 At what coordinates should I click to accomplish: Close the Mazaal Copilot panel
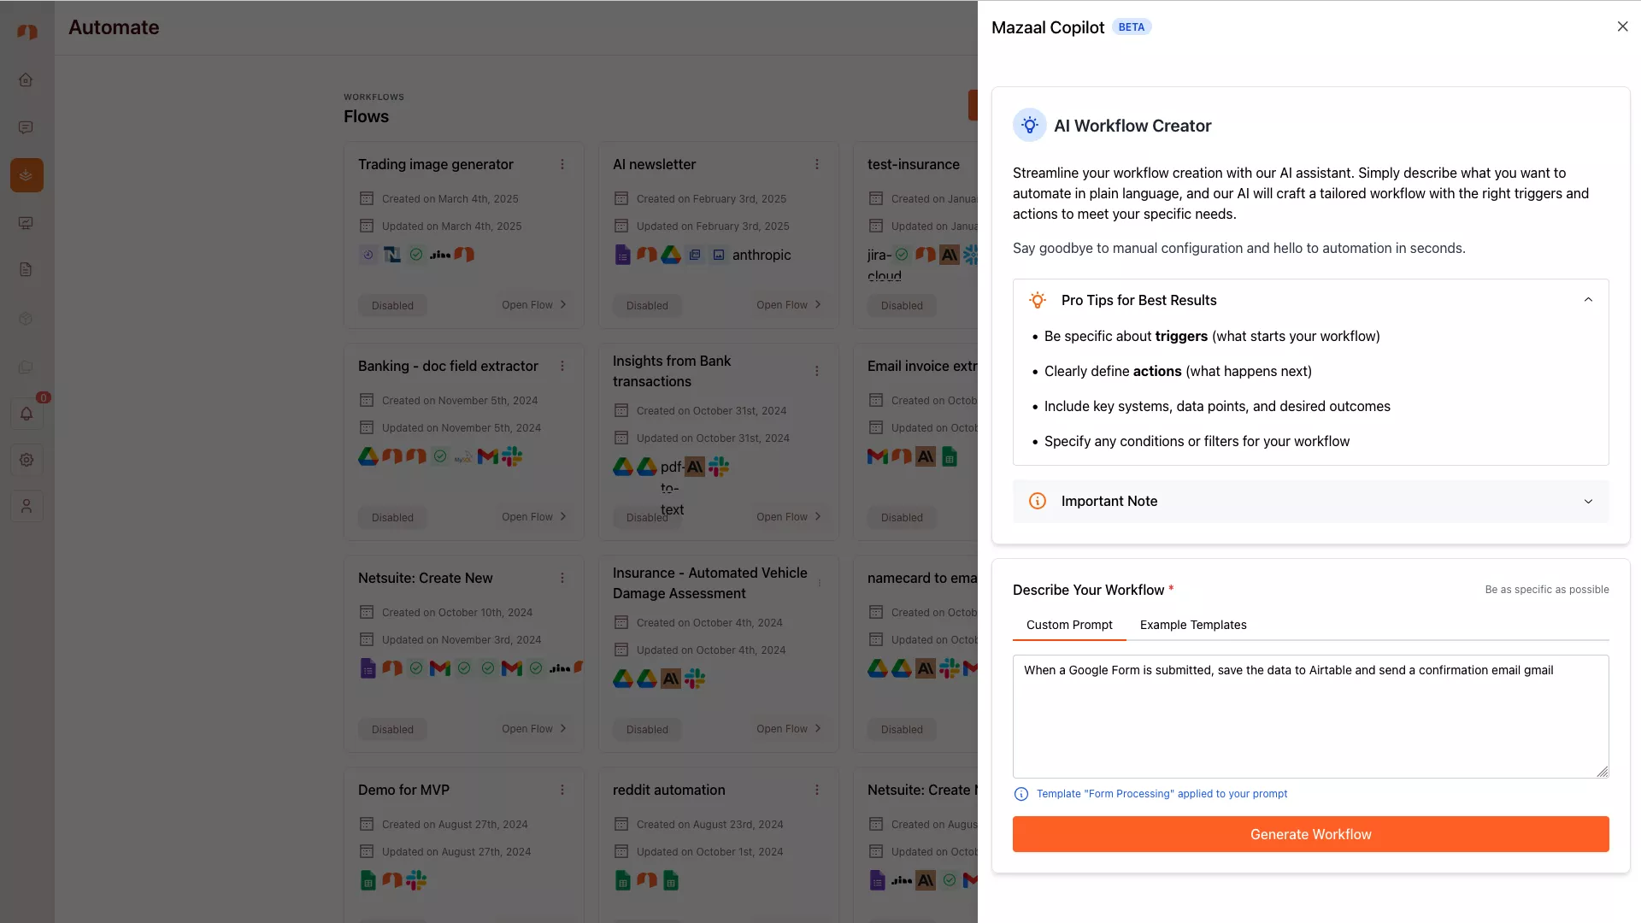click(1622, 26)
